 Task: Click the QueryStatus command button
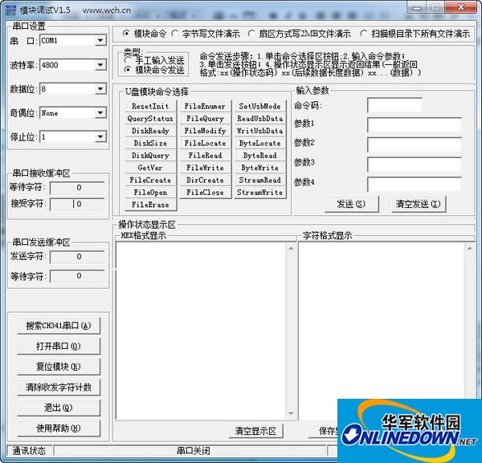tap(151, 119)
